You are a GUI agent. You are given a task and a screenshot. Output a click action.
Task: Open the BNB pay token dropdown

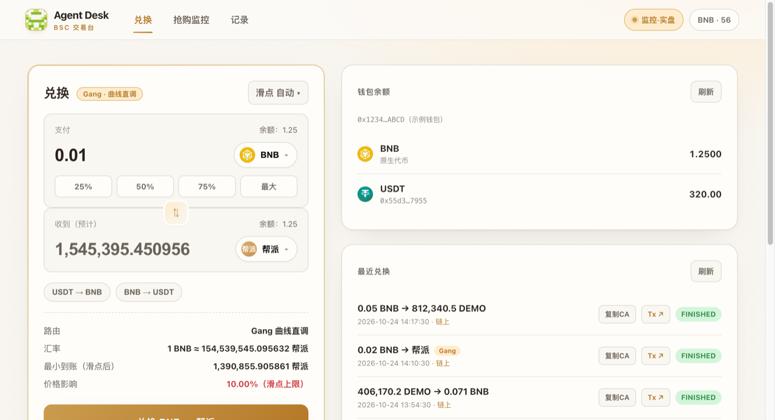point(266,155)
